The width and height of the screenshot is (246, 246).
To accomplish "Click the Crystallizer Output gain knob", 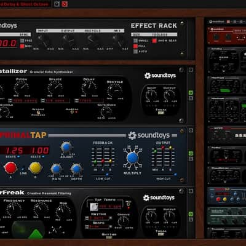I will 169,95.
